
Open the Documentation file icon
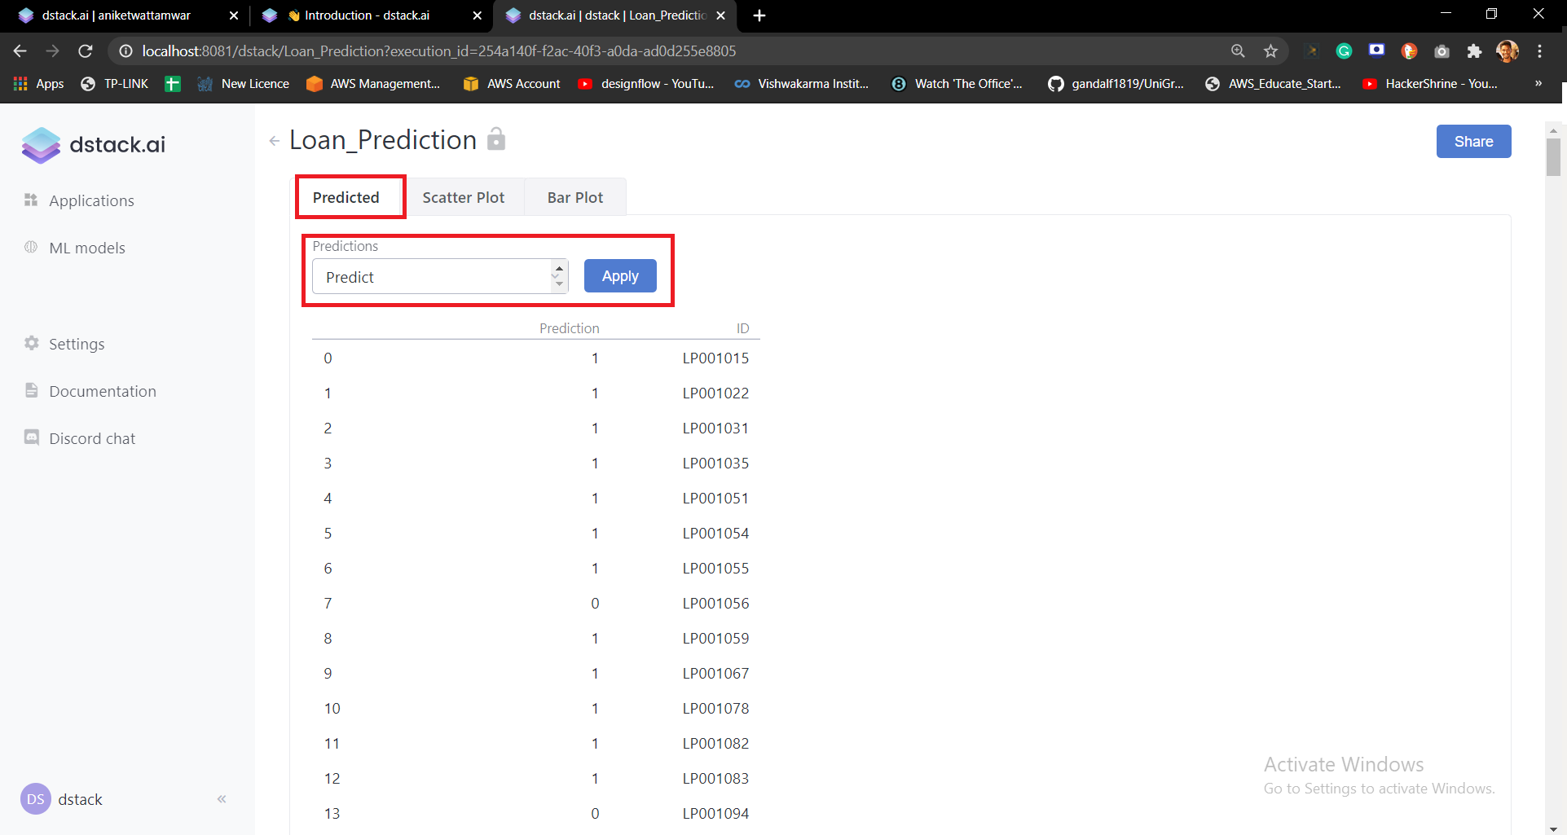click(x=32, y=390)
